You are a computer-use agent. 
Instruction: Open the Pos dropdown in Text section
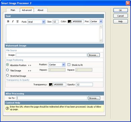[96, 22]
